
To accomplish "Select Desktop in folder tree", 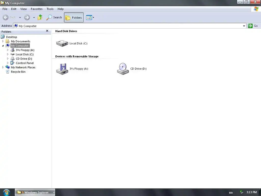I will 11,37.
